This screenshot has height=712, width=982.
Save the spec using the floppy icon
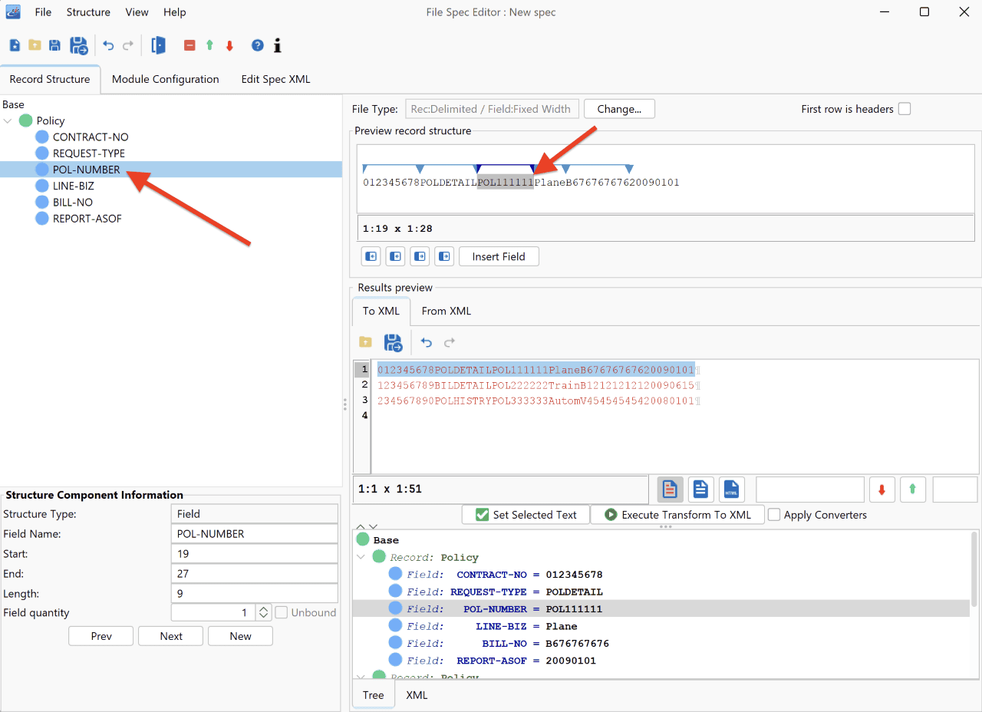(54, 45)
